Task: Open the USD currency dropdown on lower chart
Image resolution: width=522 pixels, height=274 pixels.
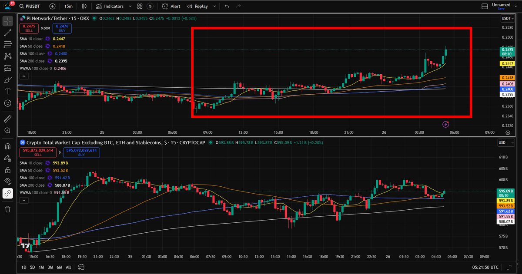Action: (506, 142)
